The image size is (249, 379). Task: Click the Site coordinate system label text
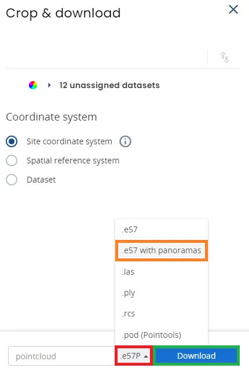pyautogui.click(x=69, y=141)
